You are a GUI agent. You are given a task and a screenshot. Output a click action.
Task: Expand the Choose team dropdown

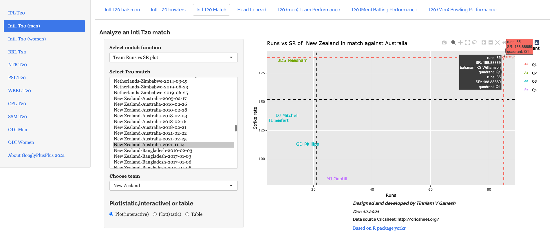[173, 186]
